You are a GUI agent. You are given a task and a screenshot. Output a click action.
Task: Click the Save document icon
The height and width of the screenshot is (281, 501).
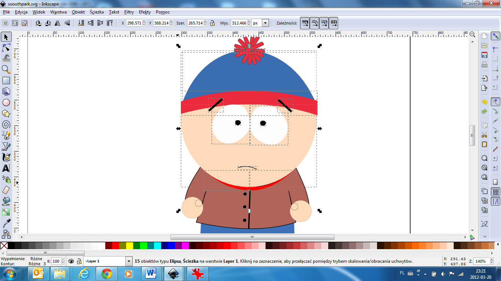coord(484,55)
